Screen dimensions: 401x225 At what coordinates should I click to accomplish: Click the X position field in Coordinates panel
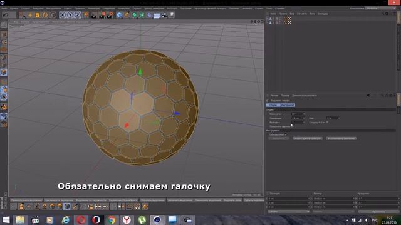288,199
